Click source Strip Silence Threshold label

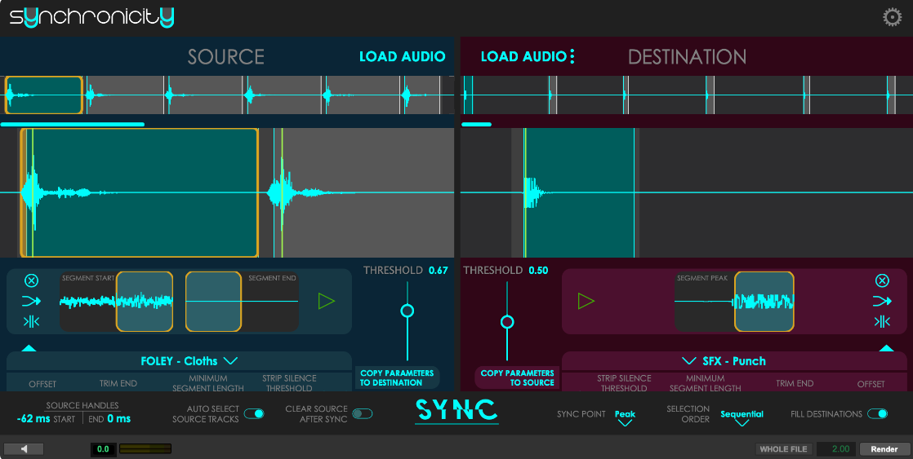pos(289,383)
